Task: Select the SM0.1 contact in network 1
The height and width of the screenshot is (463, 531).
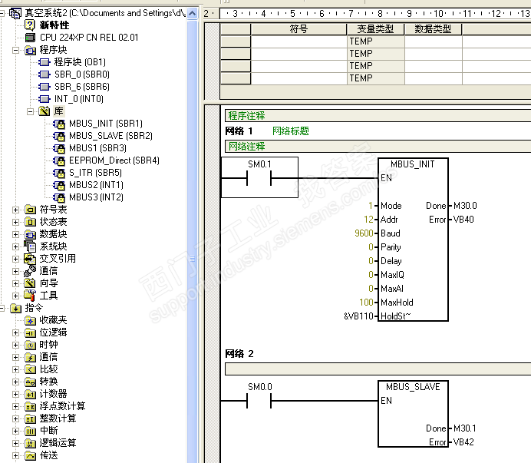Action: point(259,177)
